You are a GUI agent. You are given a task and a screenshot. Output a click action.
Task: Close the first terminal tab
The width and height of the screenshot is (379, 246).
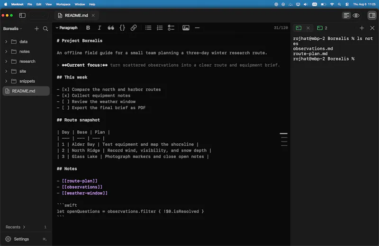pos(308,28)
